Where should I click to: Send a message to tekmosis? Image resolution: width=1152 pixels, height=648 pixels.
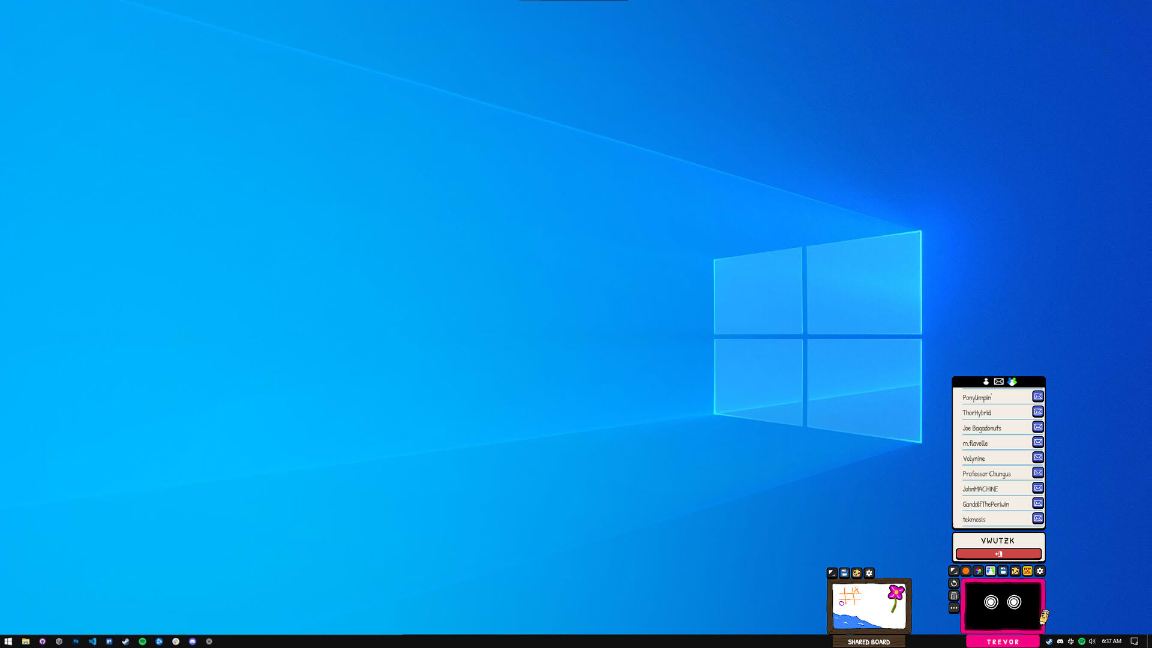click(1038, 518)
